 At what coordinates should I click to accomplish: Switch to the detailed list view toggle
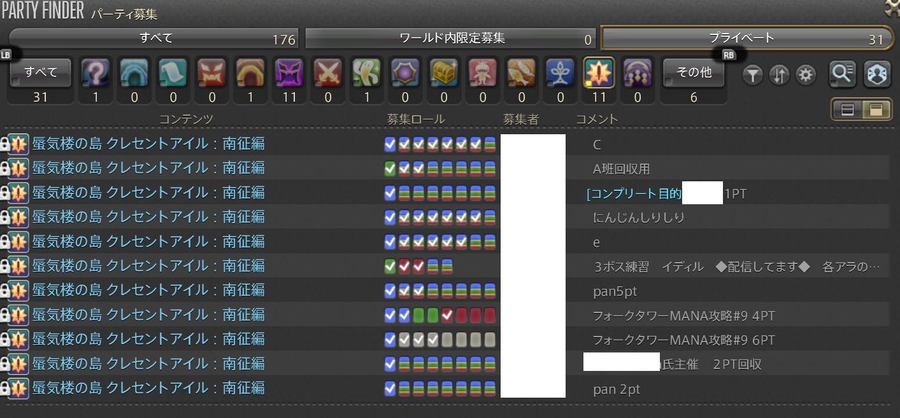click(x=876, y=110)
